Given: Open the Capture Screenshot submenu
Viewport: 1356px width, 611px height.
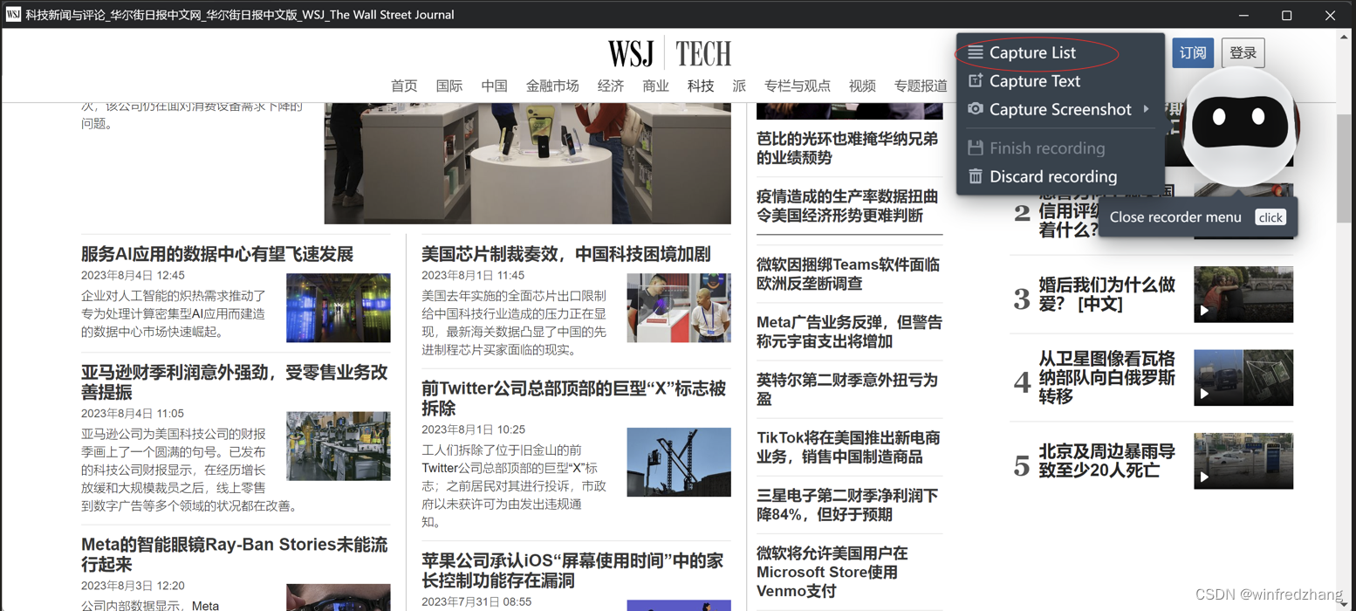Looking at the screenshot, I should point(1060,109).
